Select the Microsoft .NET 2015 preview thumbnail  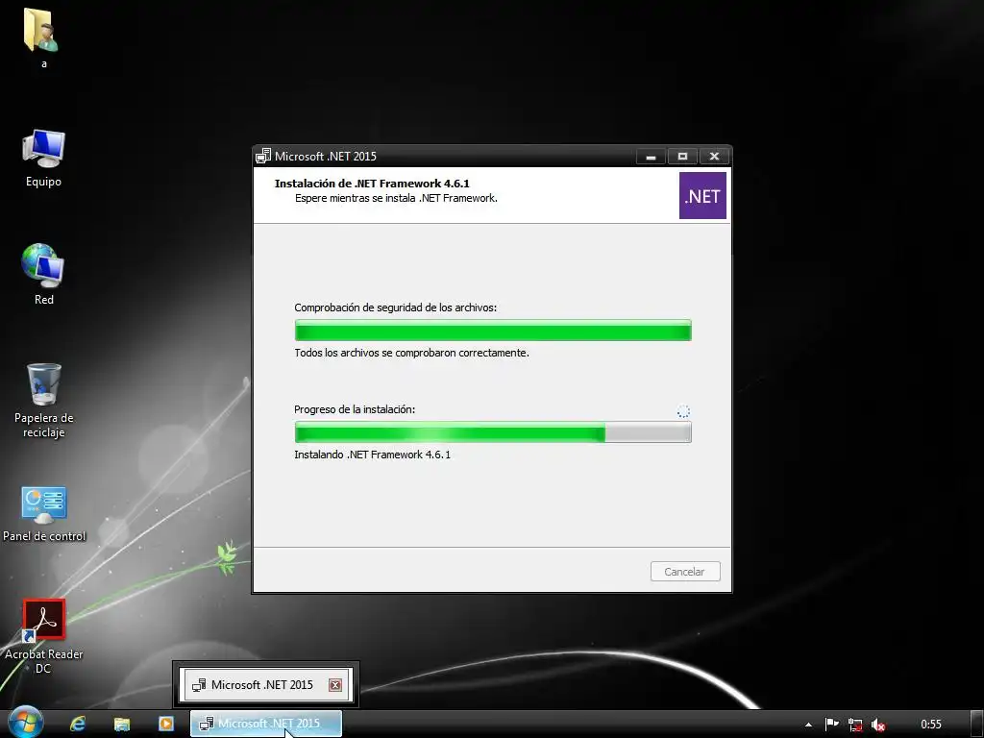point(265,684)
